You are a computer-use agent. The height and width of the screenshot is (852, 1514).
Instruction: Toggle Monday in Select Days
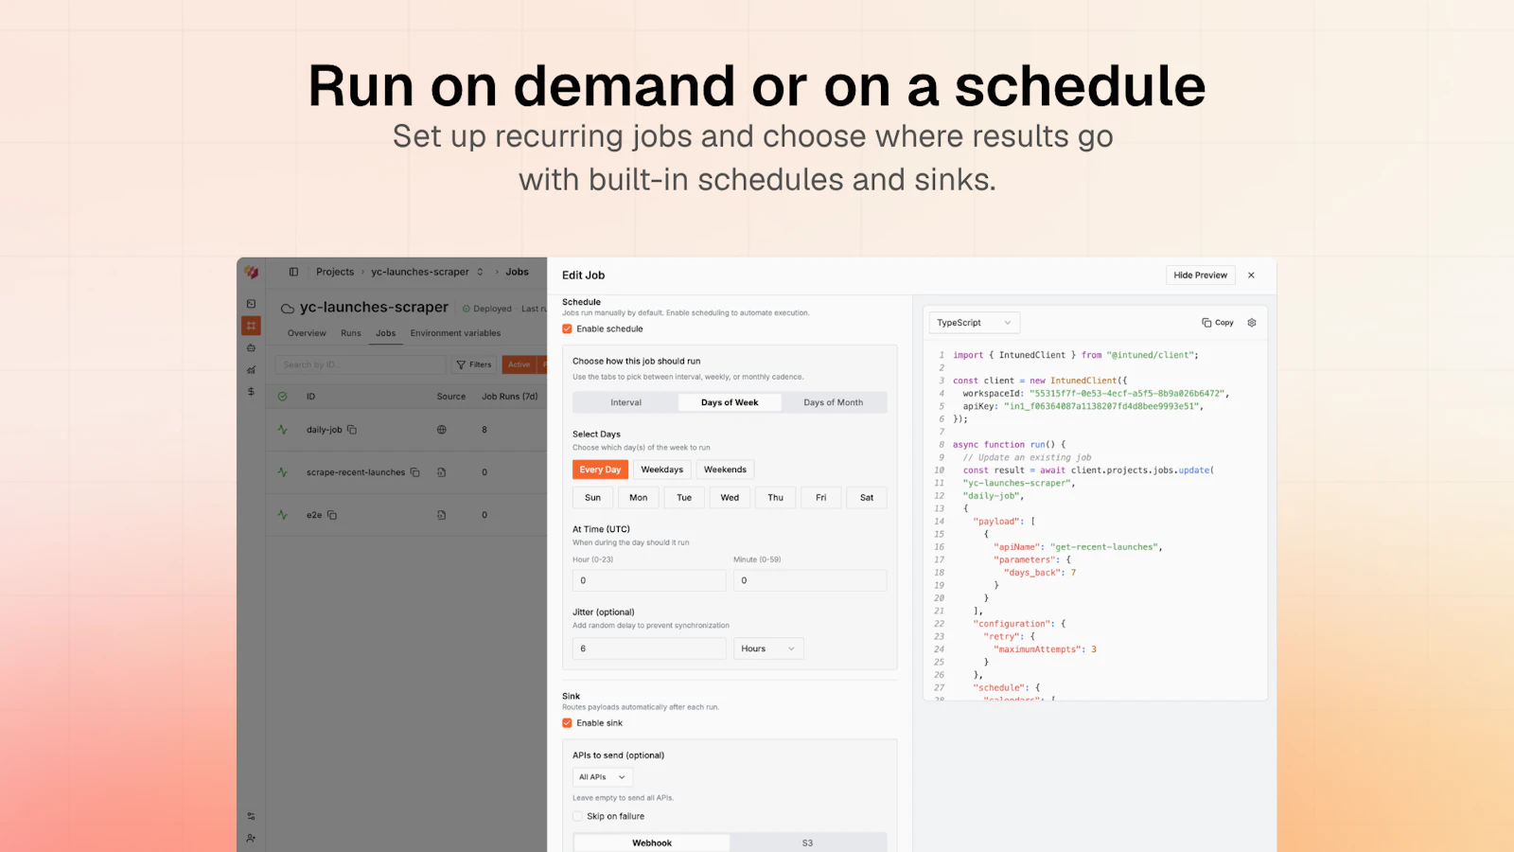pyautogui.click(x=639, y=498)
